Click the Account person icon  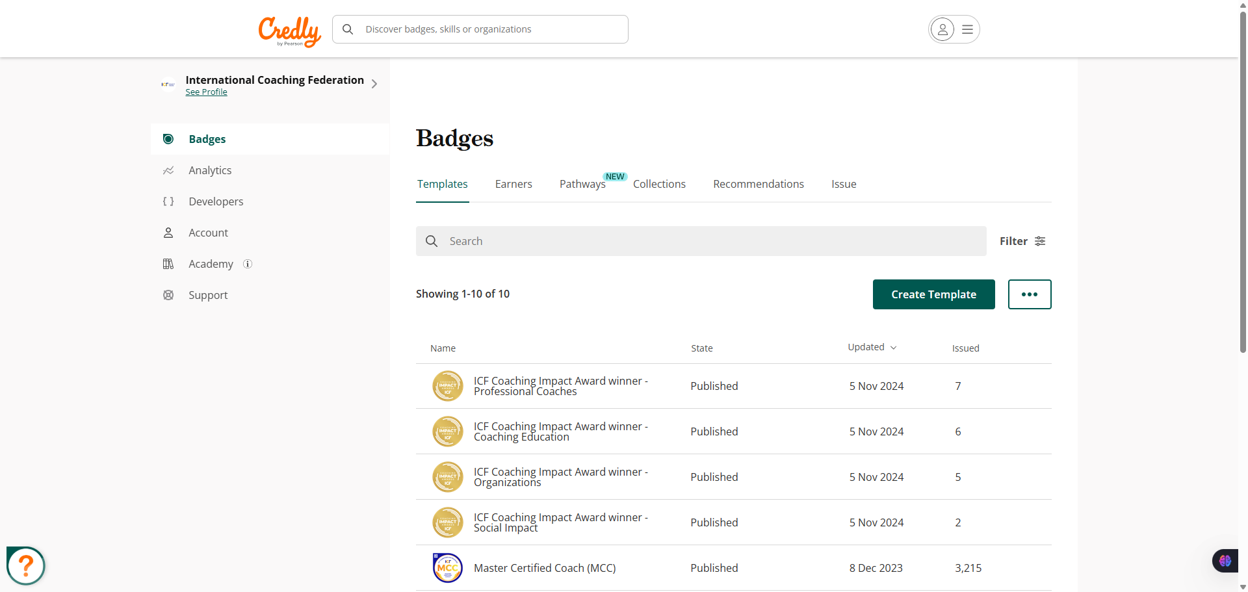(x=168, y=233)
